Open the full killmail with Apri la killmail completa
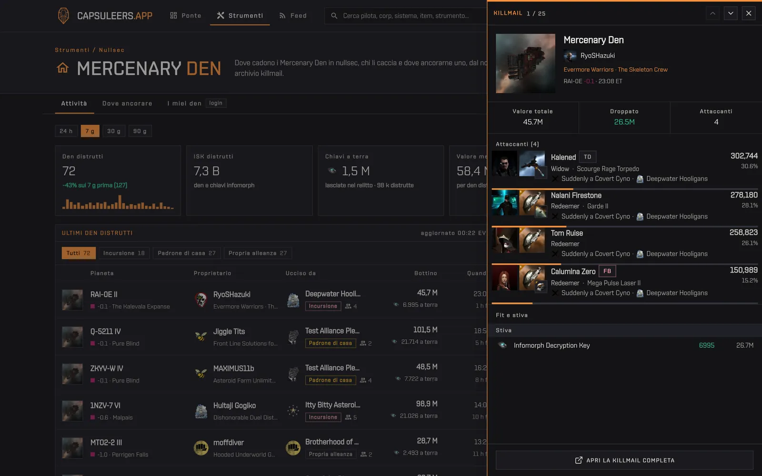This screenshot has width=762, height=476. point(624,460)
